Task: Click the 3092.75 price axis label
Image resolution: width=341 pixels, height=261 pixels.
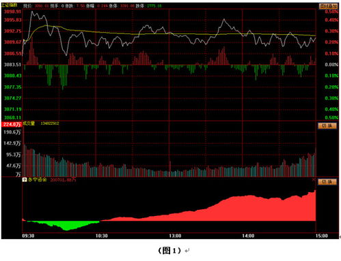Action: (x=12, y=31)
